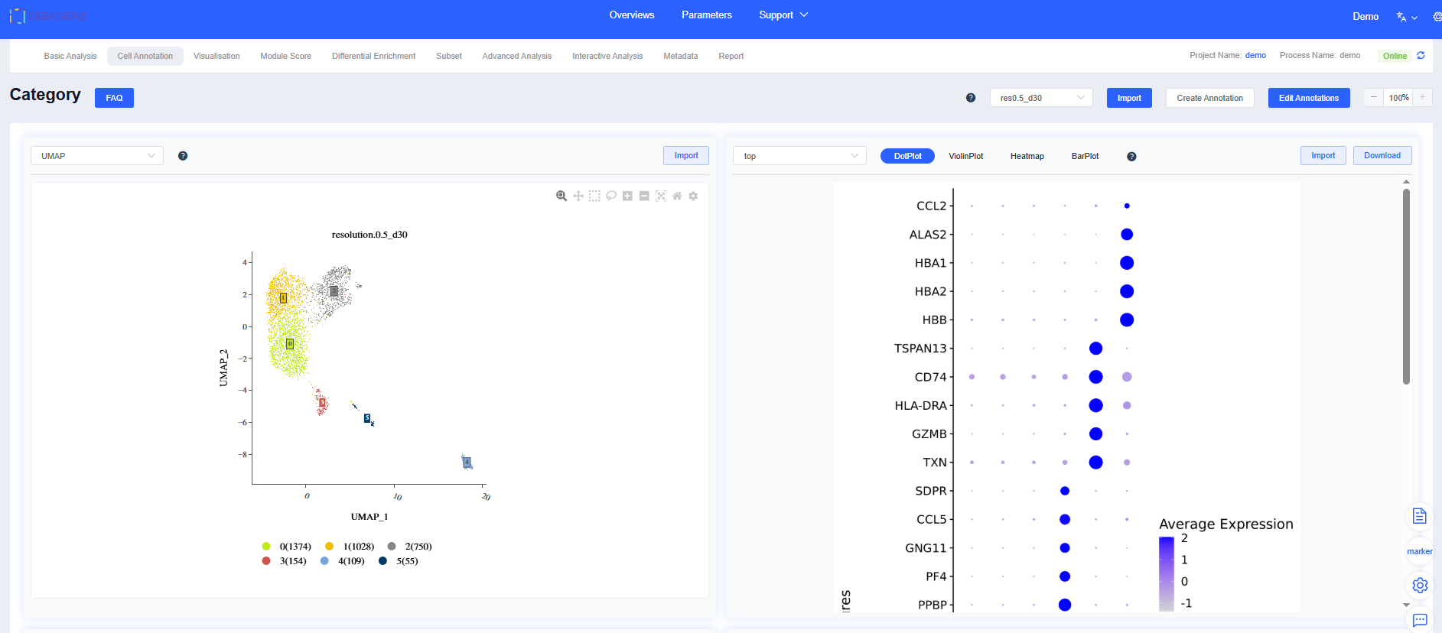Open the 'top' gene set dropdown
1442x633 pixels.
799,156
